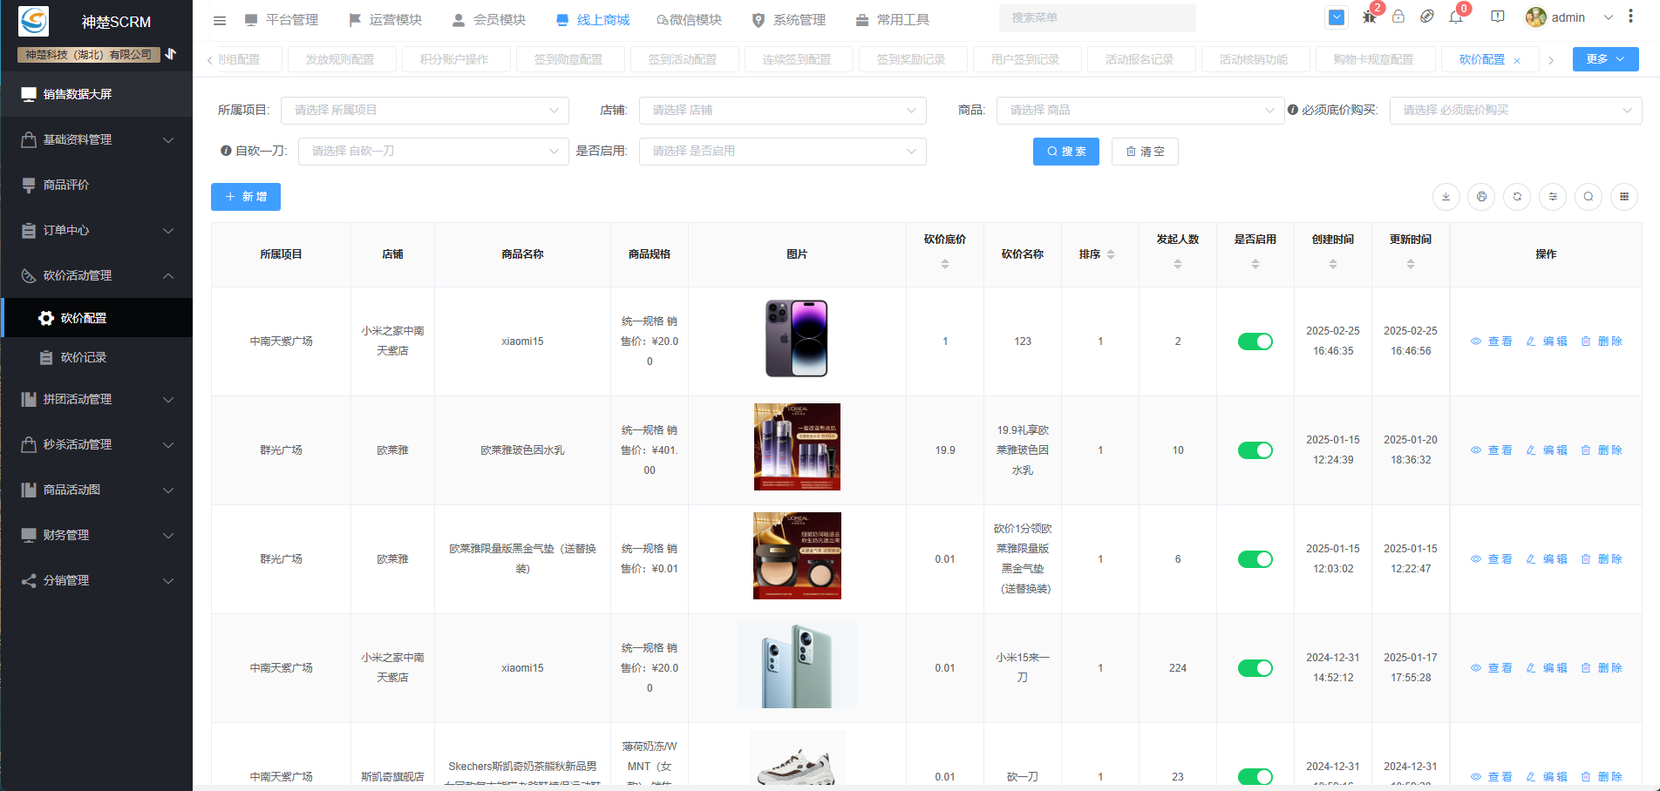Open 系统管理 top menu

pos(789,20)
